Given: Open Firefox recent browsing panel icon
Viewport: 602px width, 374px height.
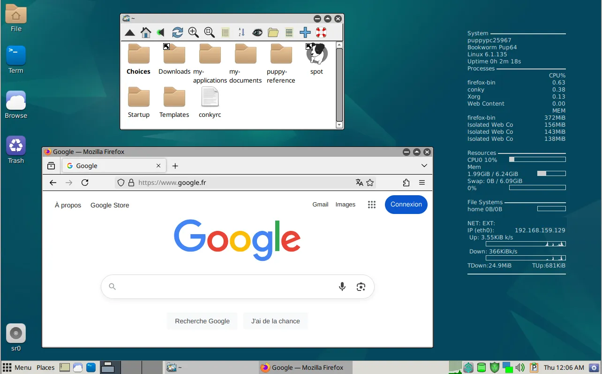Looking at the screenshot, I should pos(51,166).
